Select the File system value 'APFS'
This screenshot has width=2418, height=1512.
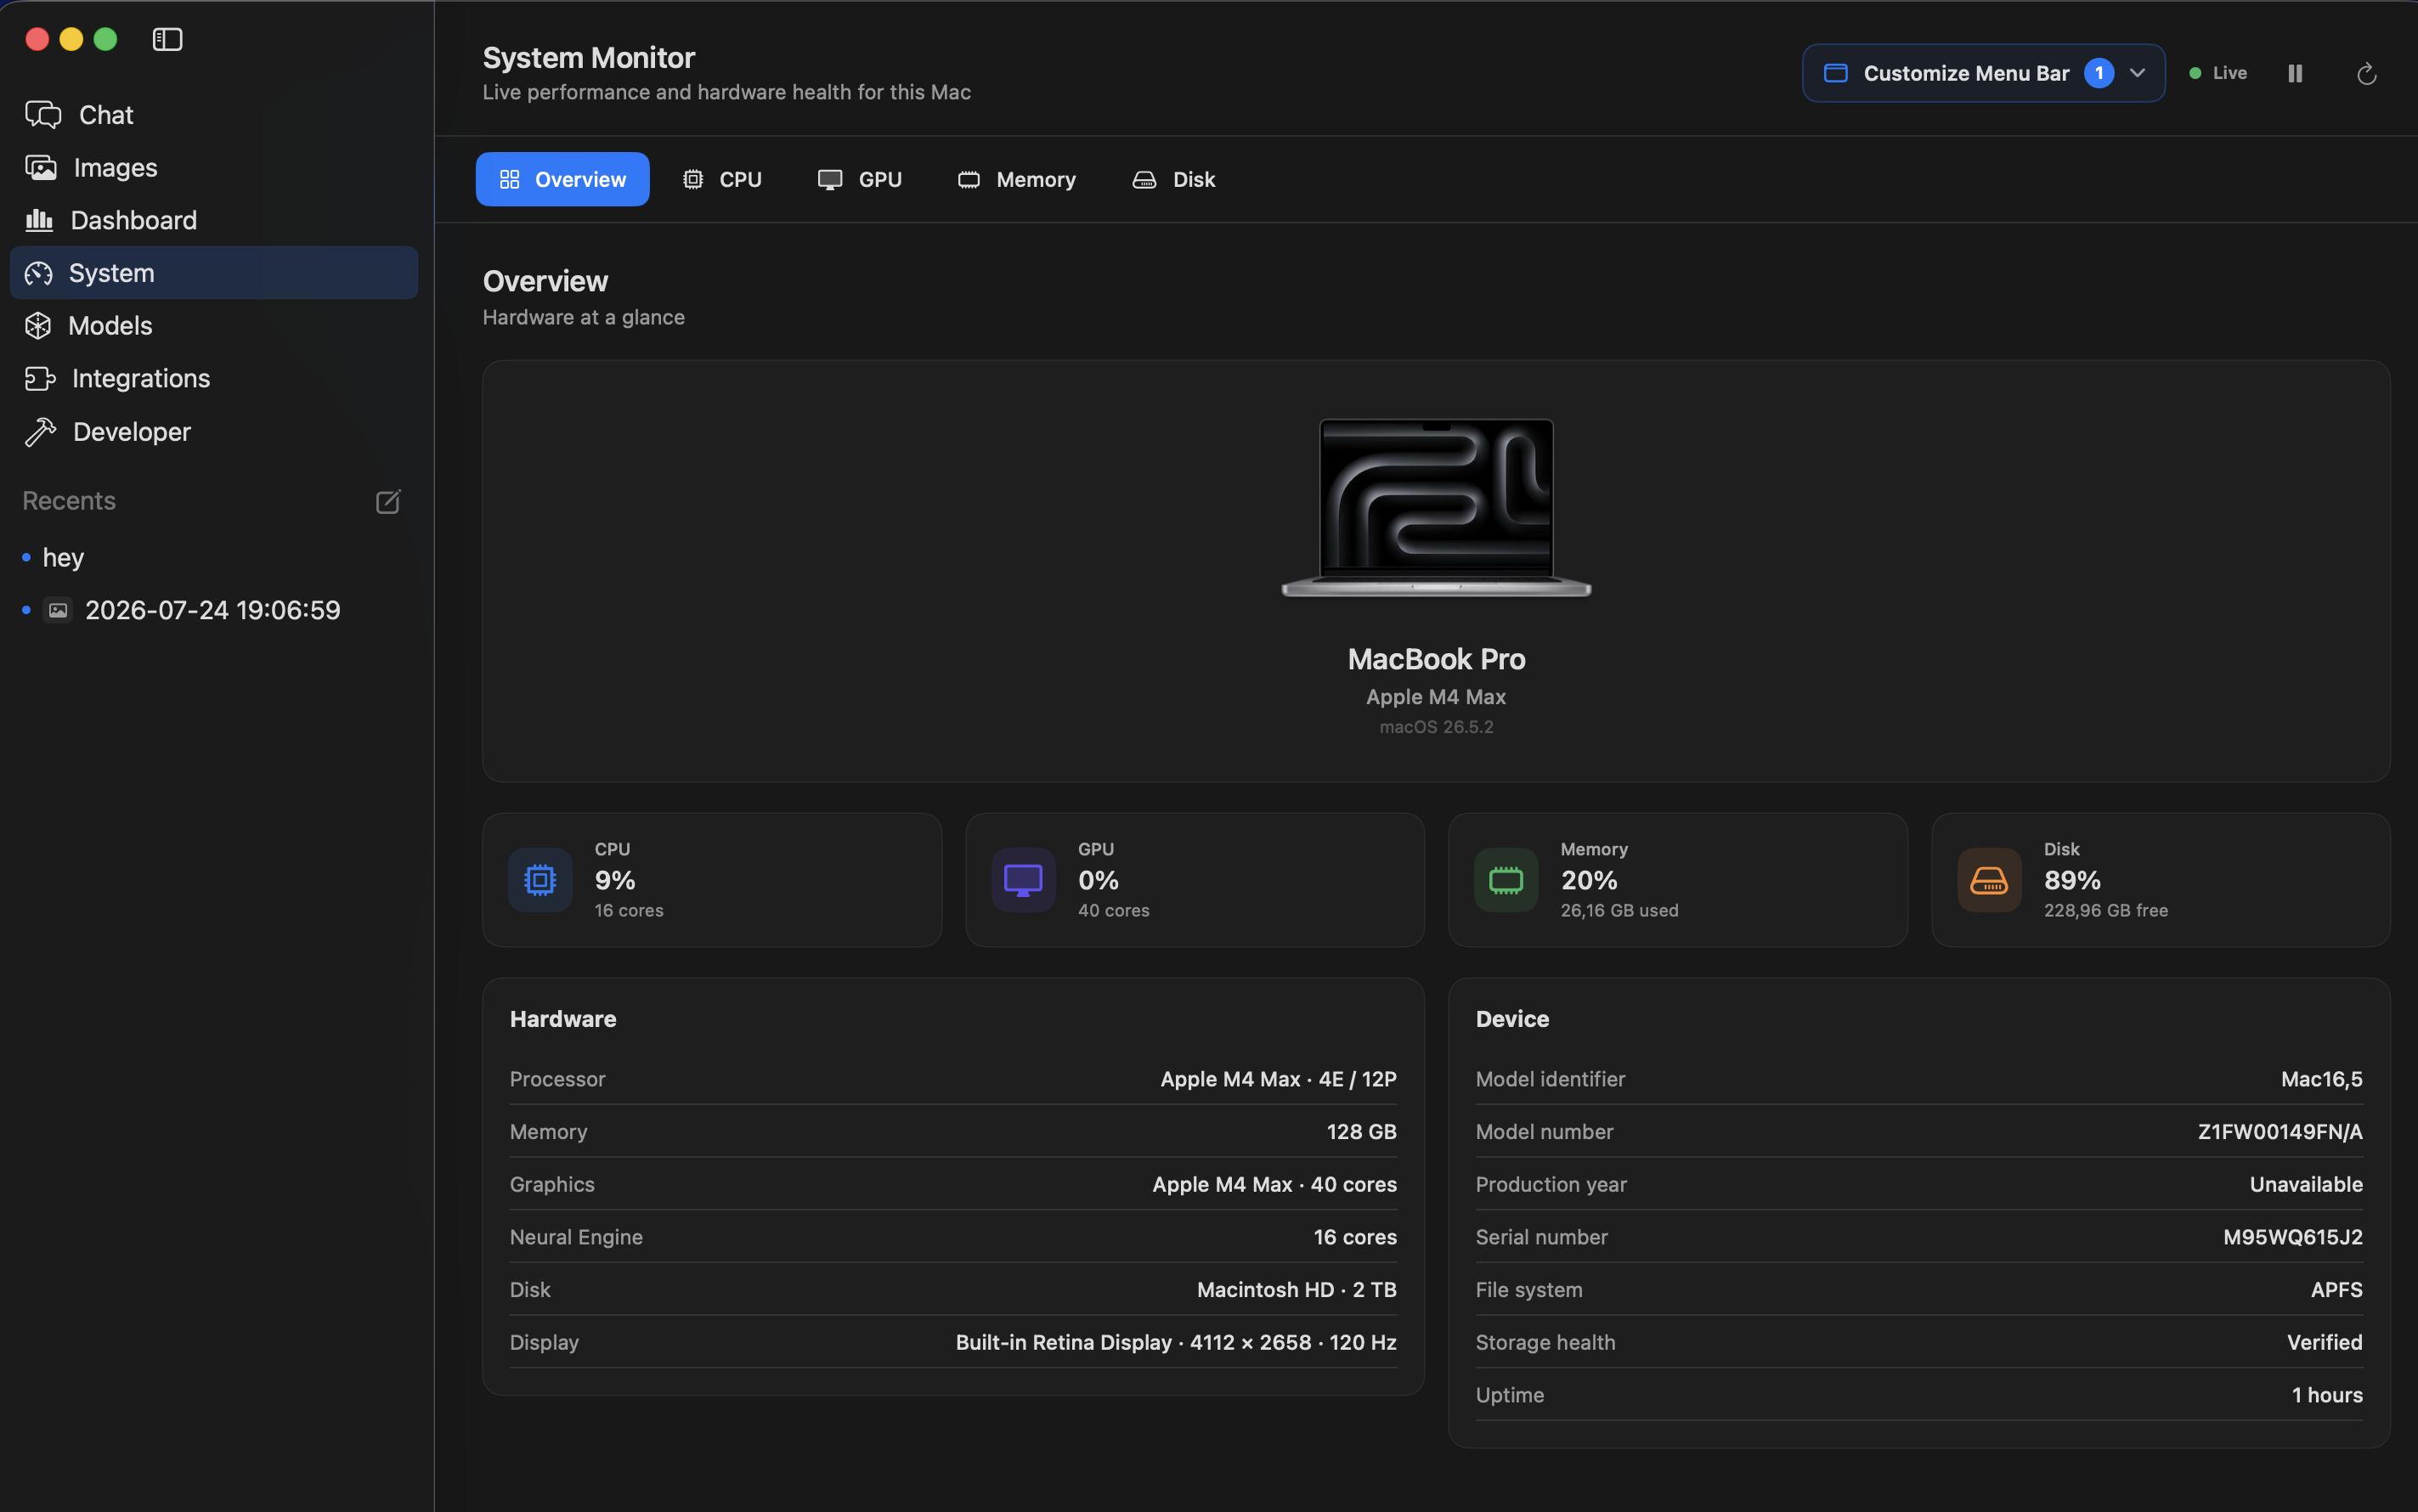[x=2336, y=1290]
